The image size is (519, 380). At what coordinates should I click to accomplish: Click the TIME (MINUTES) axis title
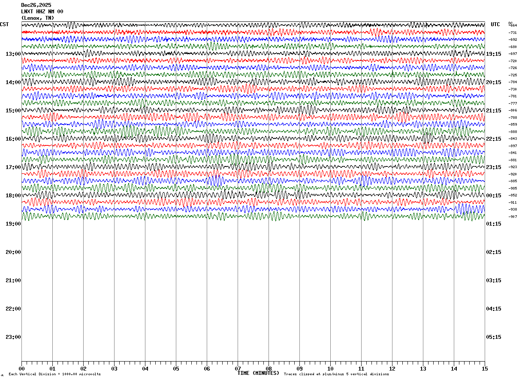258,373
